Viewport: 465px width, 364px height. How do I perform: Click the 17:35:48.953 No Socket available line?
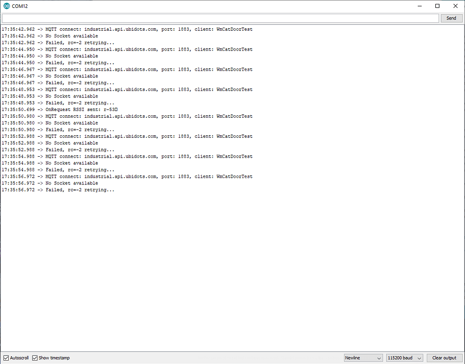point(50,96)
